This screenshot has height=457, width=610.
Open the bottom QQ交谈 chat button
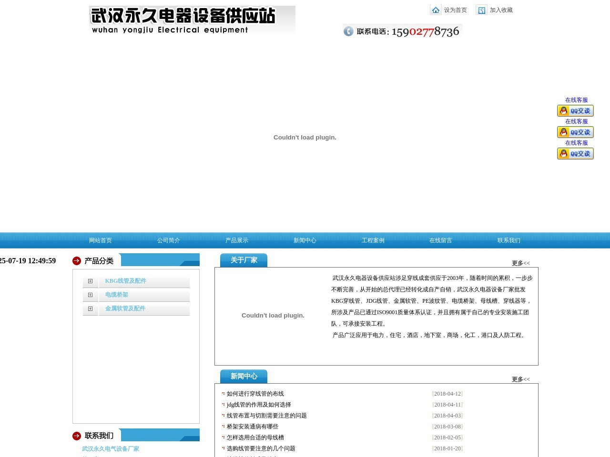(x=575, y=153)
